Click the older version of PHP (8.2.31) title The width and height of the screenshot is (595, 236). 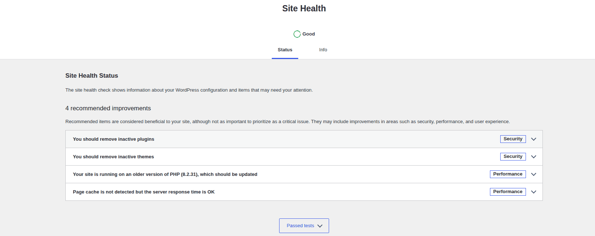165,174
